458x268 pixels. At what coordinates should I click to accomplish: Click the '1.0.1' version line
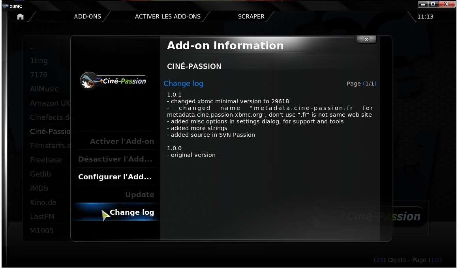[174, 95]
